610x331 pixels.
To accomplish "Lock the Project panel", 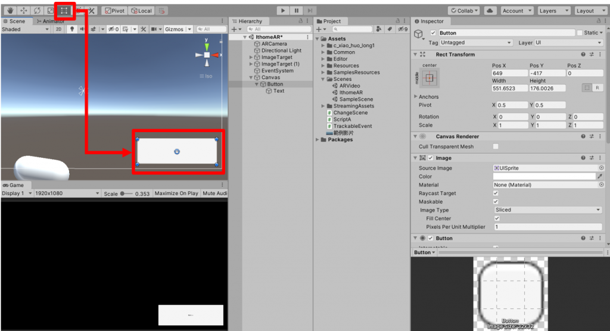I will point(397,21).
